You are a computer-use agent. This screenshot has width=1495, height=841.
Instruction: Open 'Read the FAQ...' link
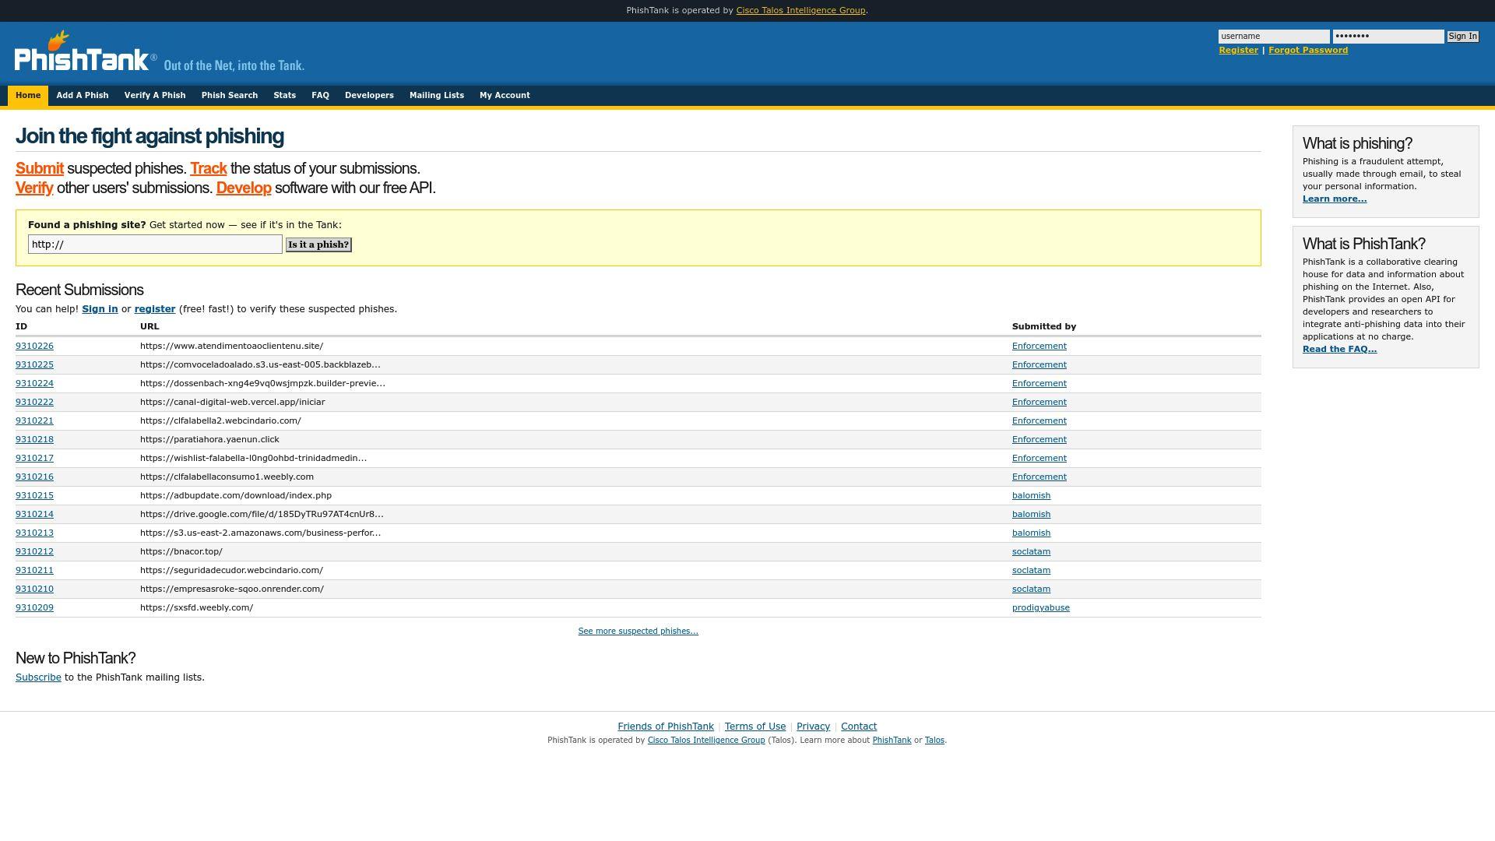(x=1338, y=349)
